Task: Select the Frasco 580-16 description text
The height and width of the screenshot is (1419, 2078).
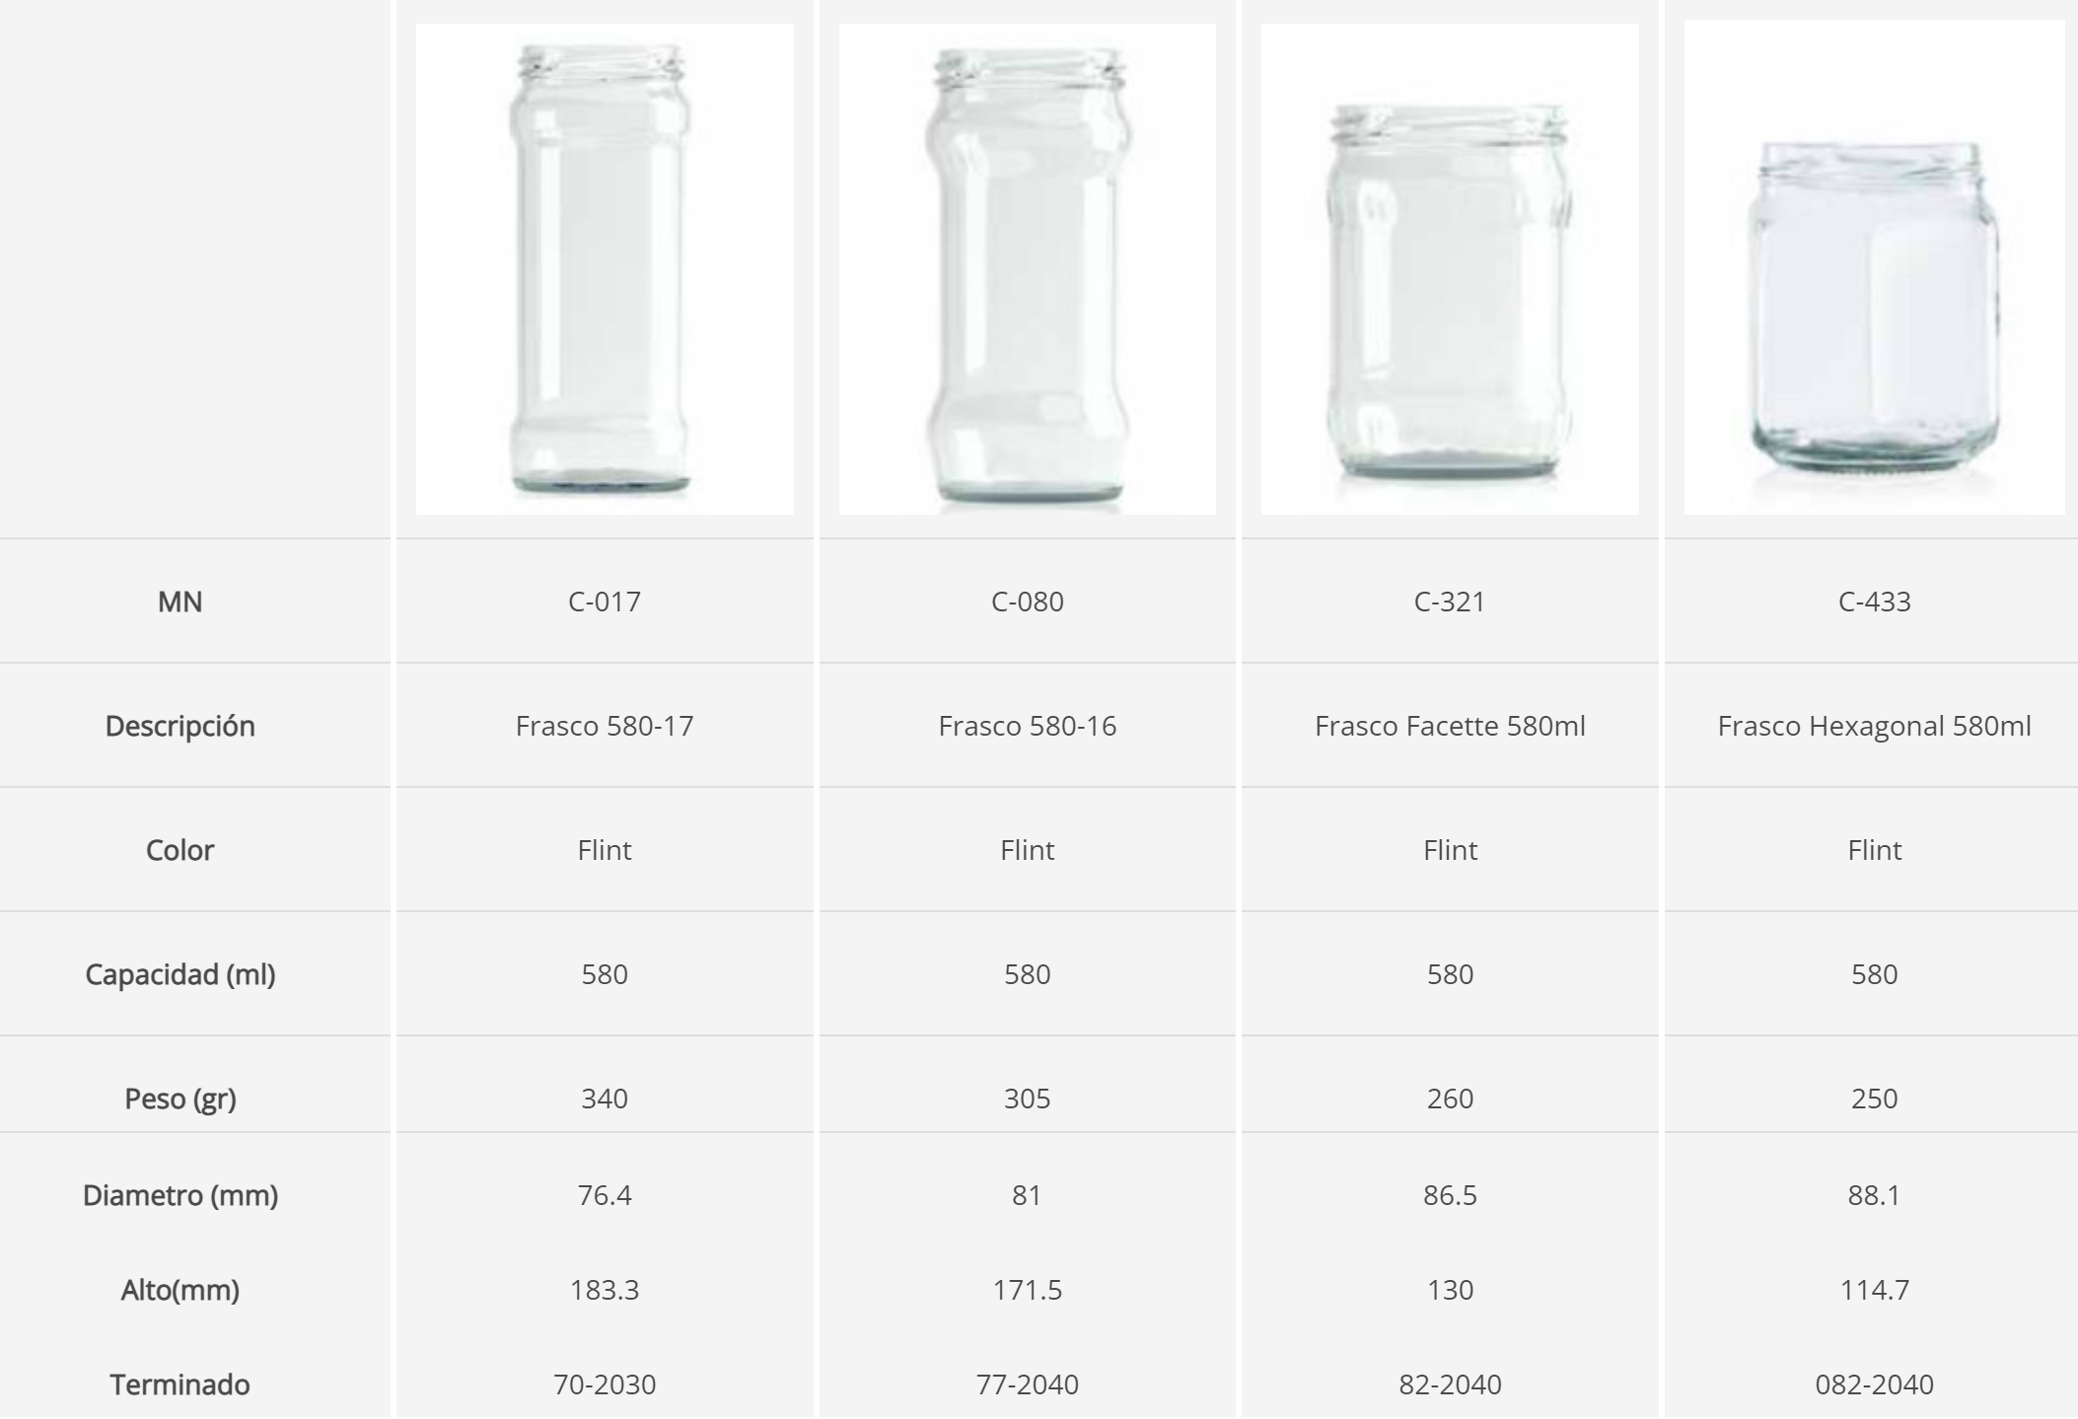Action: pyautogui.click(x=1027, y=726)
